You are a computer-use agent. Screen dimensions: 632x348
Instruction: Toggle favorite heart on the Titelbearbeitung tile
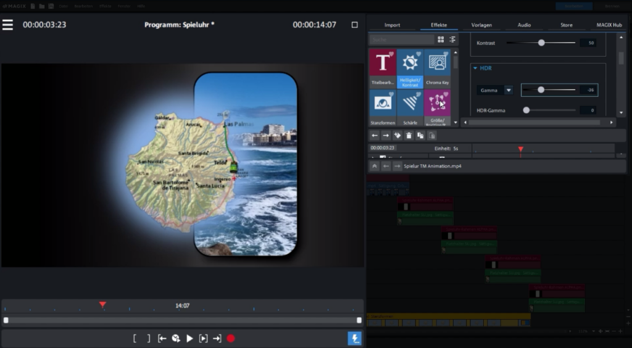(x=391, y=54)
